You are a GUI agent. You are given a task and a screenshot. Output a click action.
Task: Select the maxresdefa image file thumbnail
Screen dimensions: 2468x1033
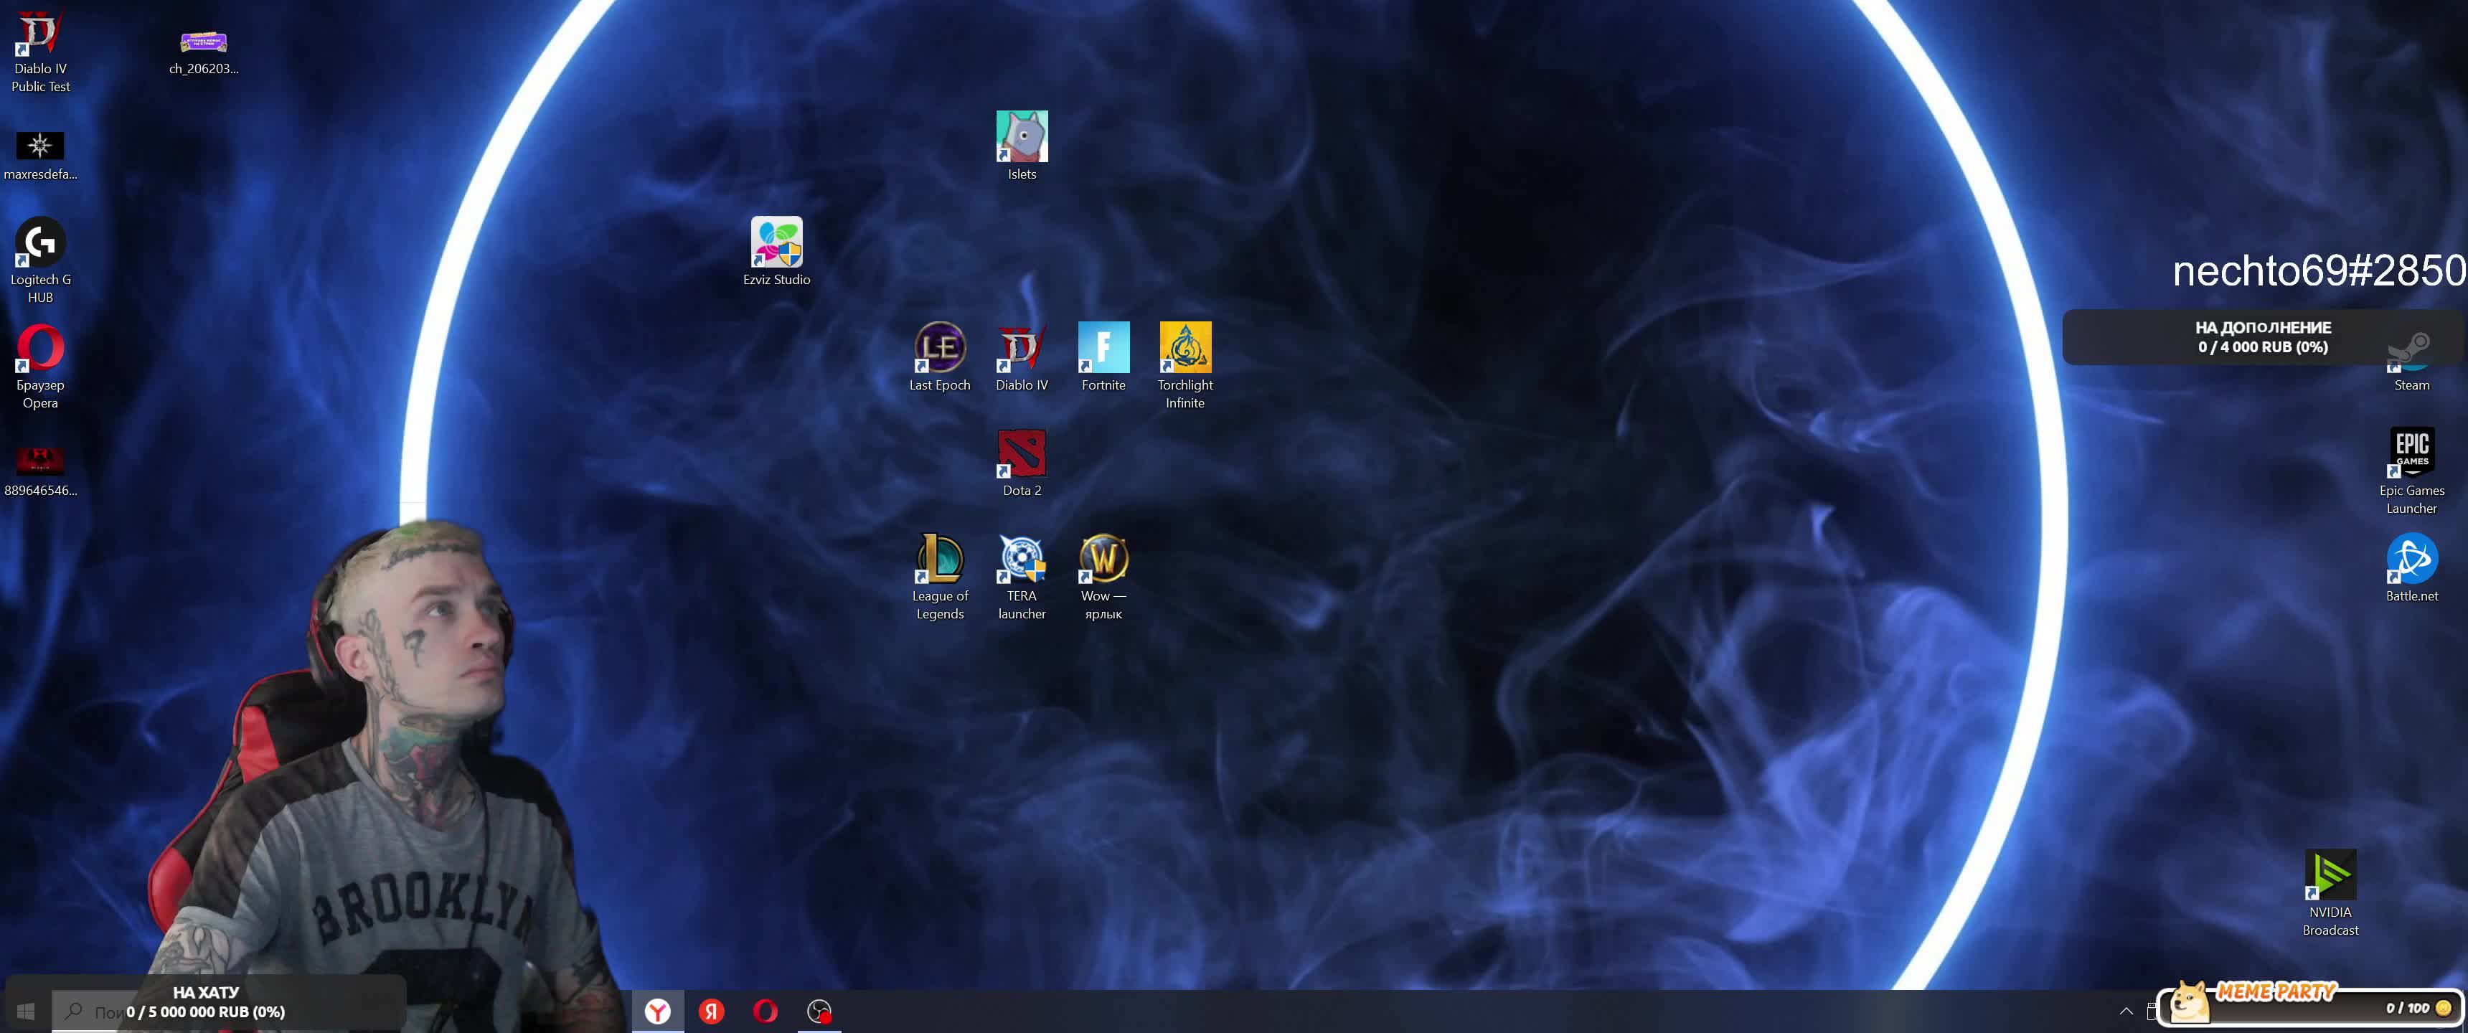click(40, 146)
